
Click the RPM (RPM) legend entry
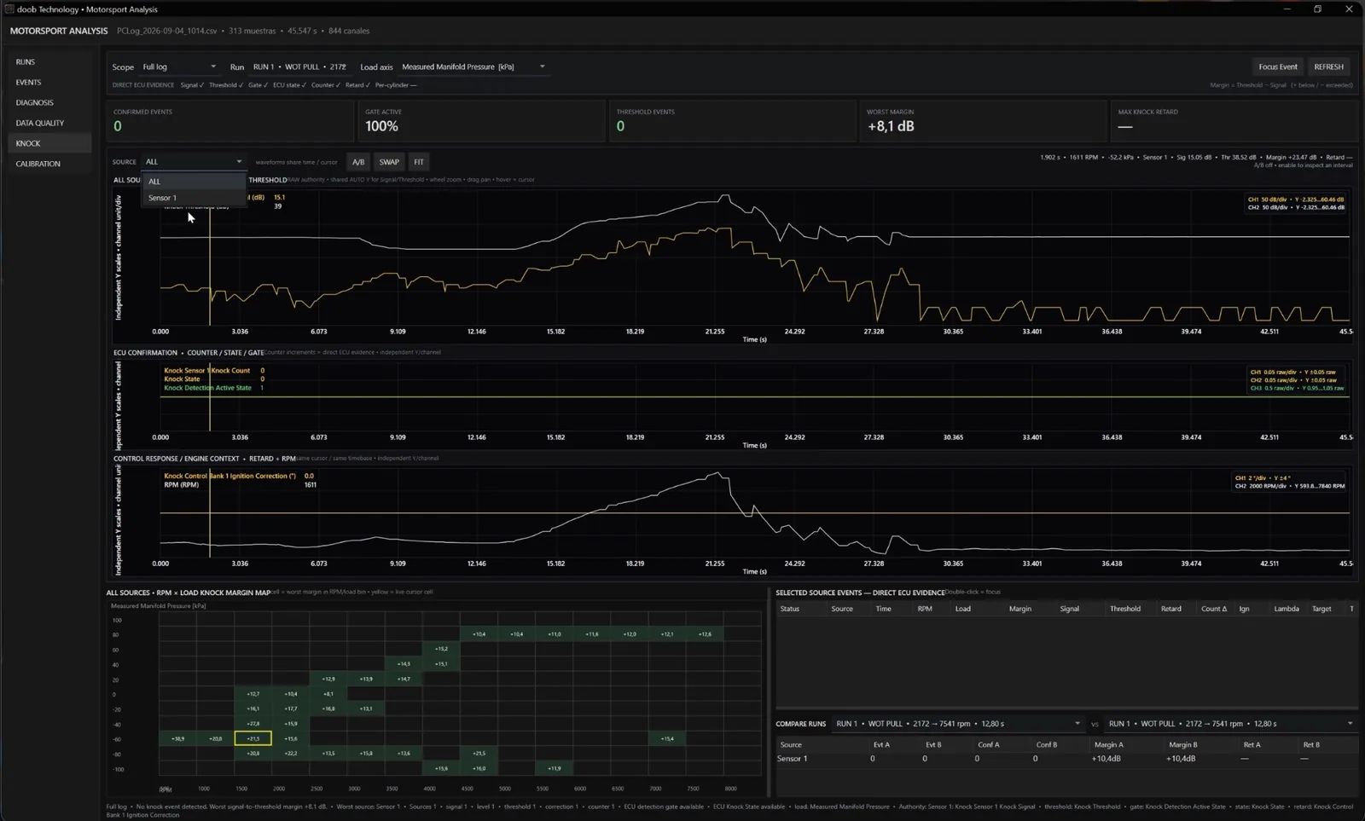pyautogui.click(x=181, y=485)
